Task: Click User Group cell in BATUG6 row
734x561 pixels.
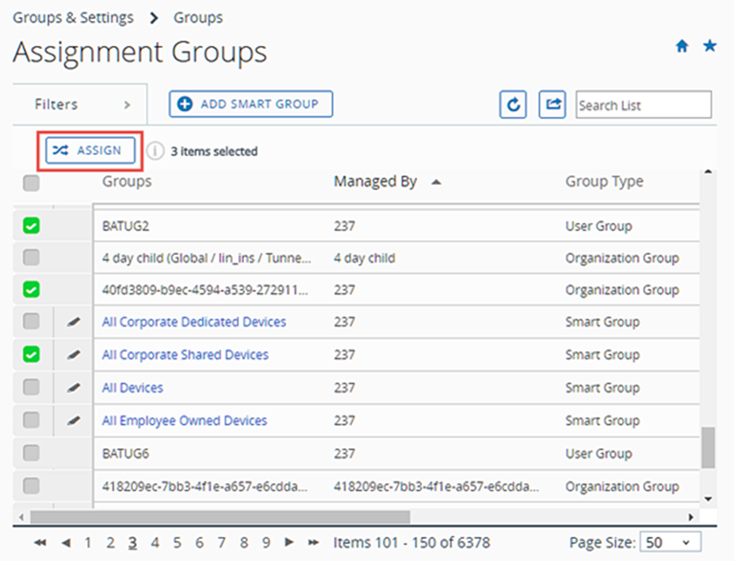Action: [599, 454]
